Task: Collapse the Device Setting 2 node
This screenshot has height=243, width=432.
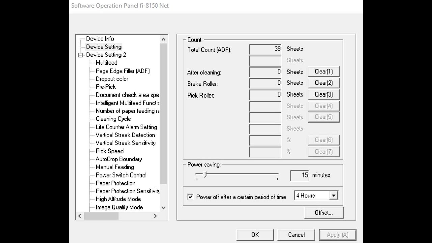Action: pos(80,55)
